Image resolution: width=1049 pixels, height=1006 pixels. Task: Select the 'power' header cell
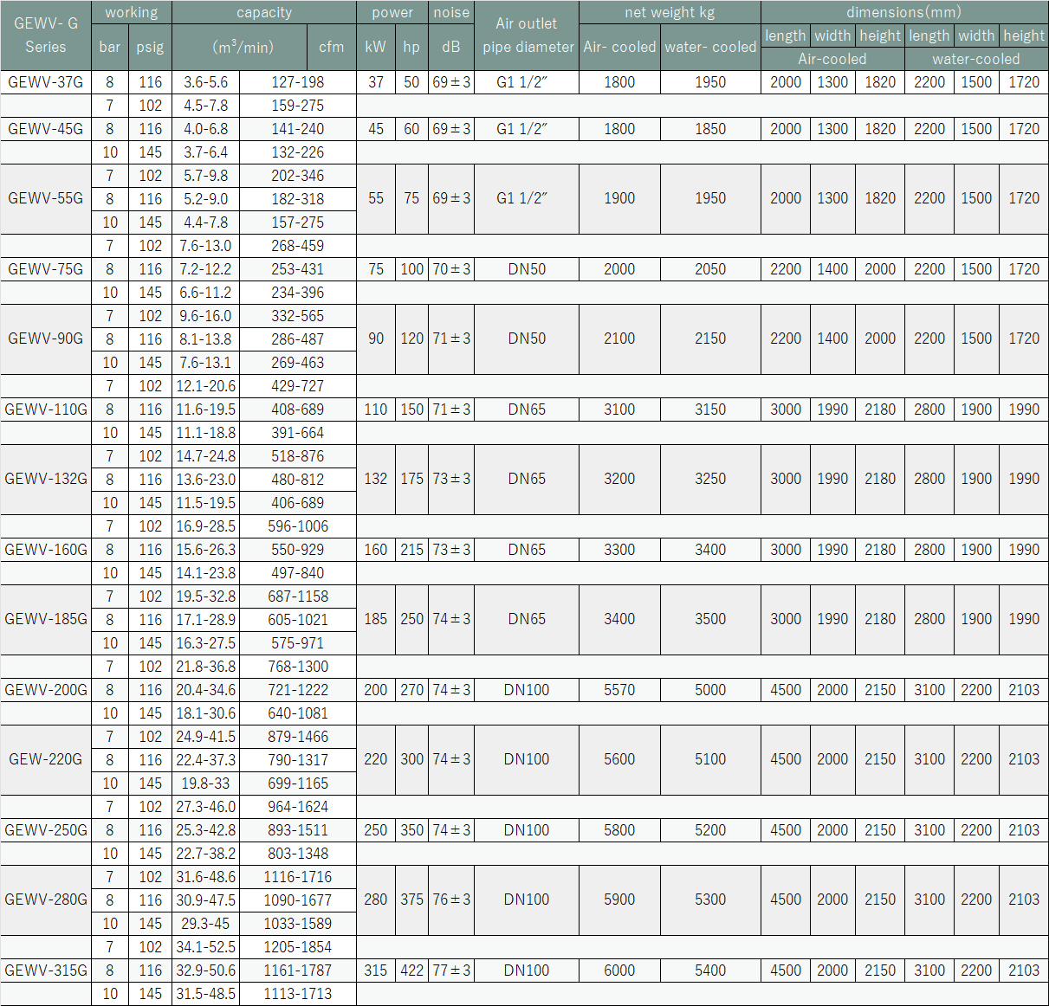[392, 12]
